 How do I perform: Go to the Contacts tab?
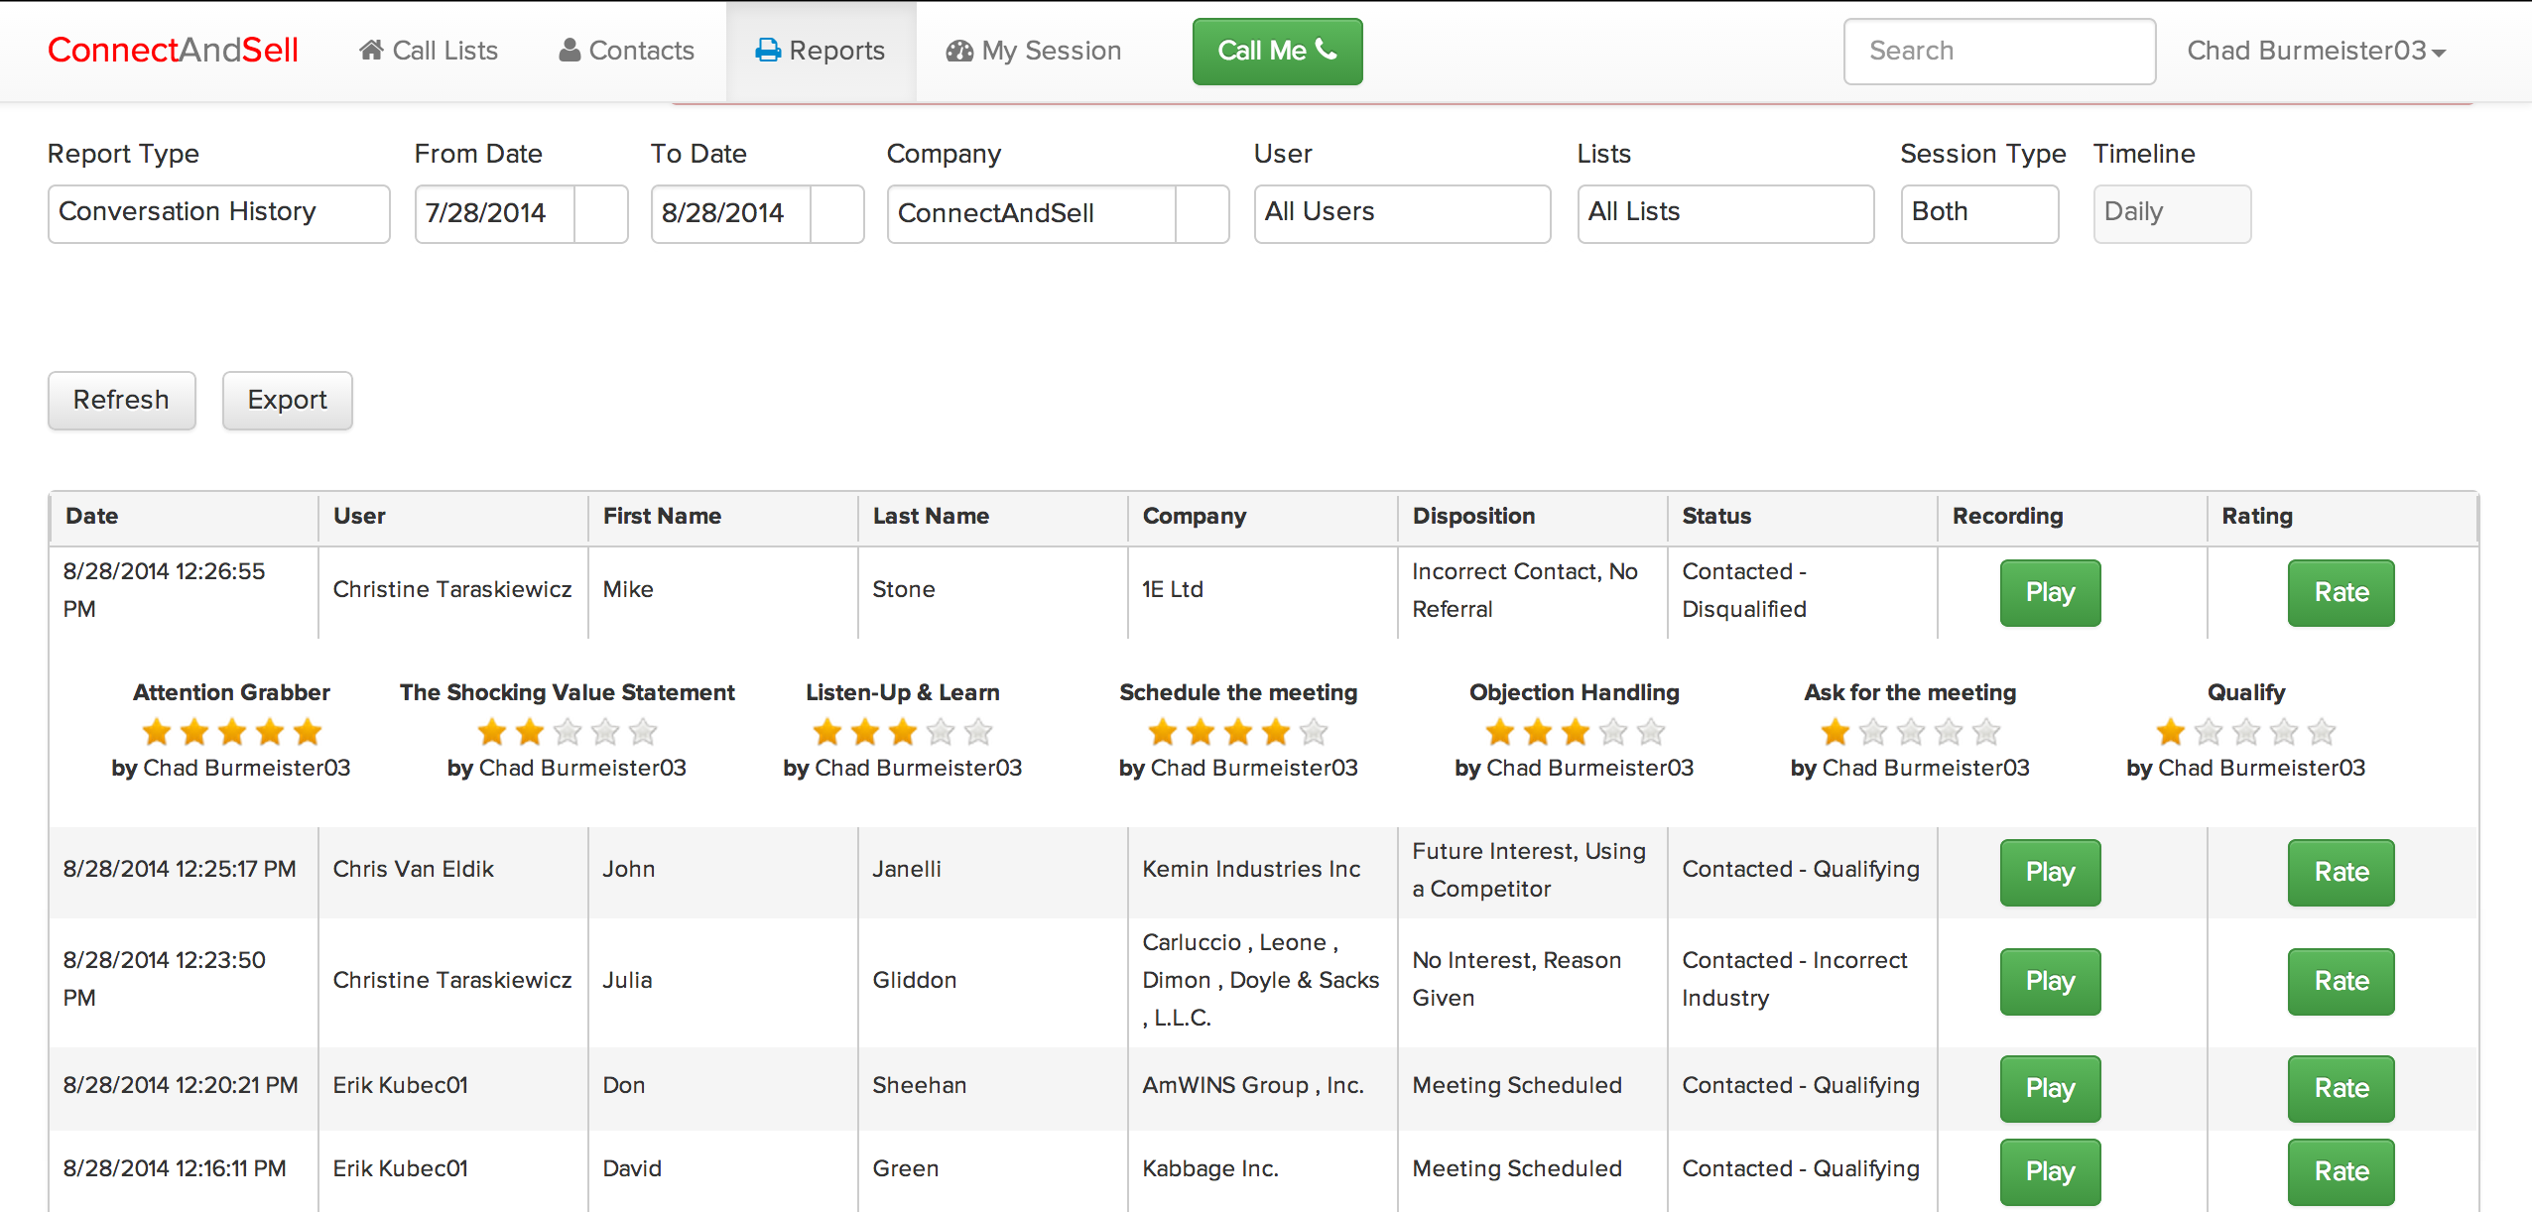click(627, 51)
